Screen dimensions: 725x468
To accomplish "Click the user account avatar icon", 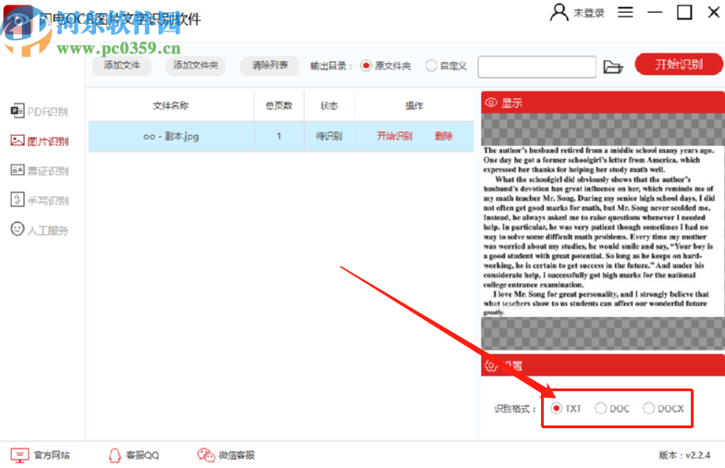I will pyautogui.click(x=559, y=13).
